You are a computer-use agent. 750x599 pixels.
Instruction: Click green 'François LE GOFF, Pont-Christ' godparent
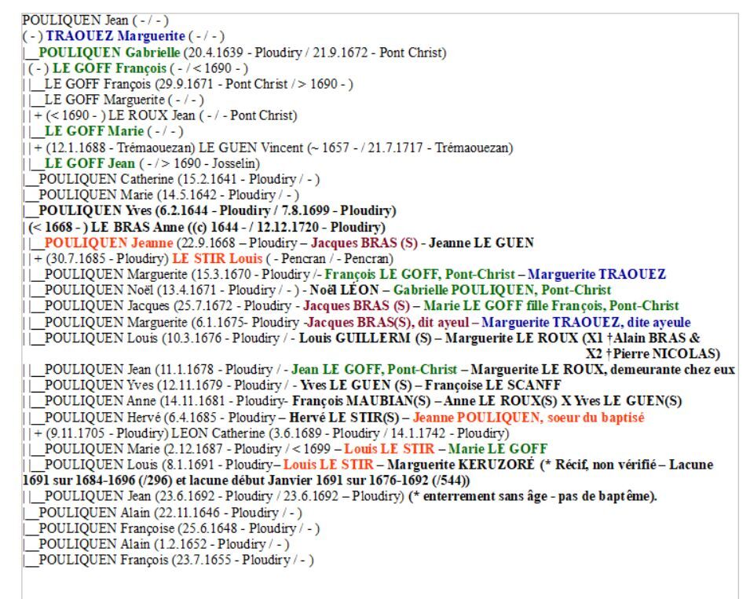coord(419,275)
